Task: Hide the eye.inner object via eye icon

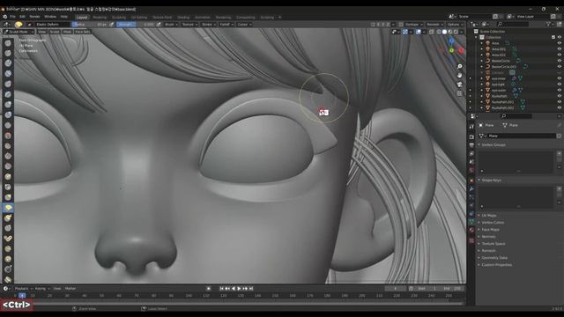Action: pos(560,78)
